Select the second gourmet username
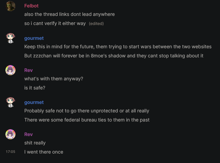This screenshot has width=220, height=163. coord(34,102)
